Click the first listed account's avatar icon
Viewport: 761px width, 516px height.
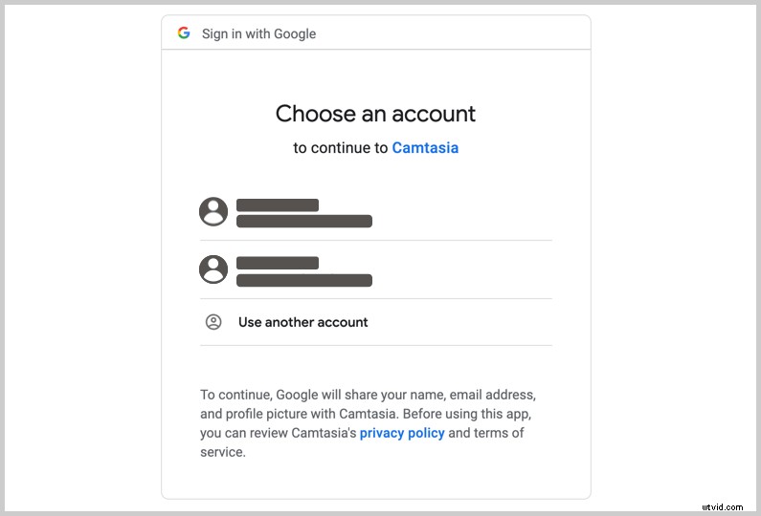(213, 211)
